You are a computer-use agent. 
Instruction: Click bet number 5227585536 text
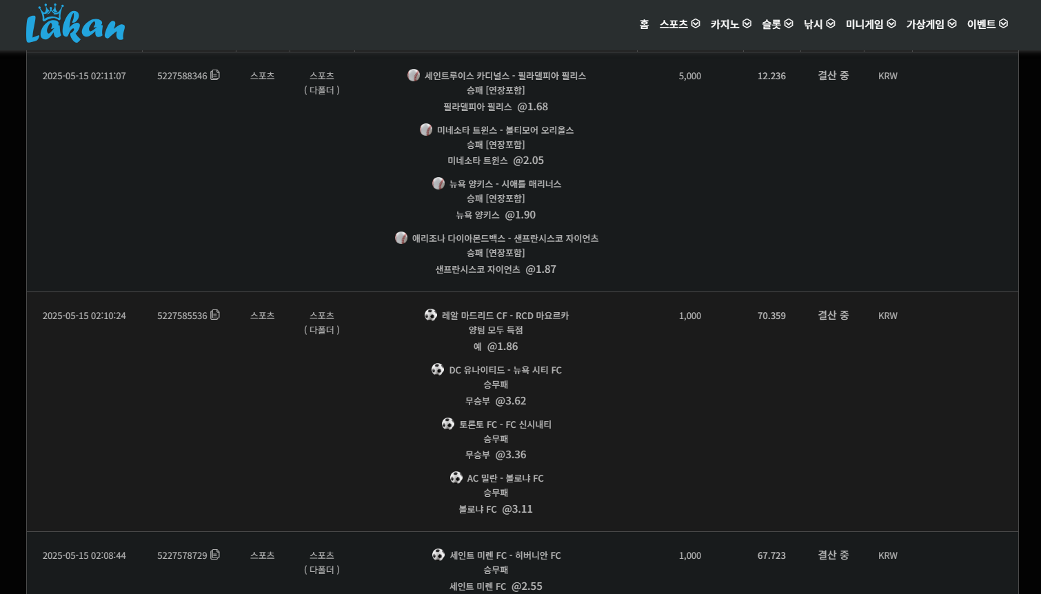[x=182, y=316]
